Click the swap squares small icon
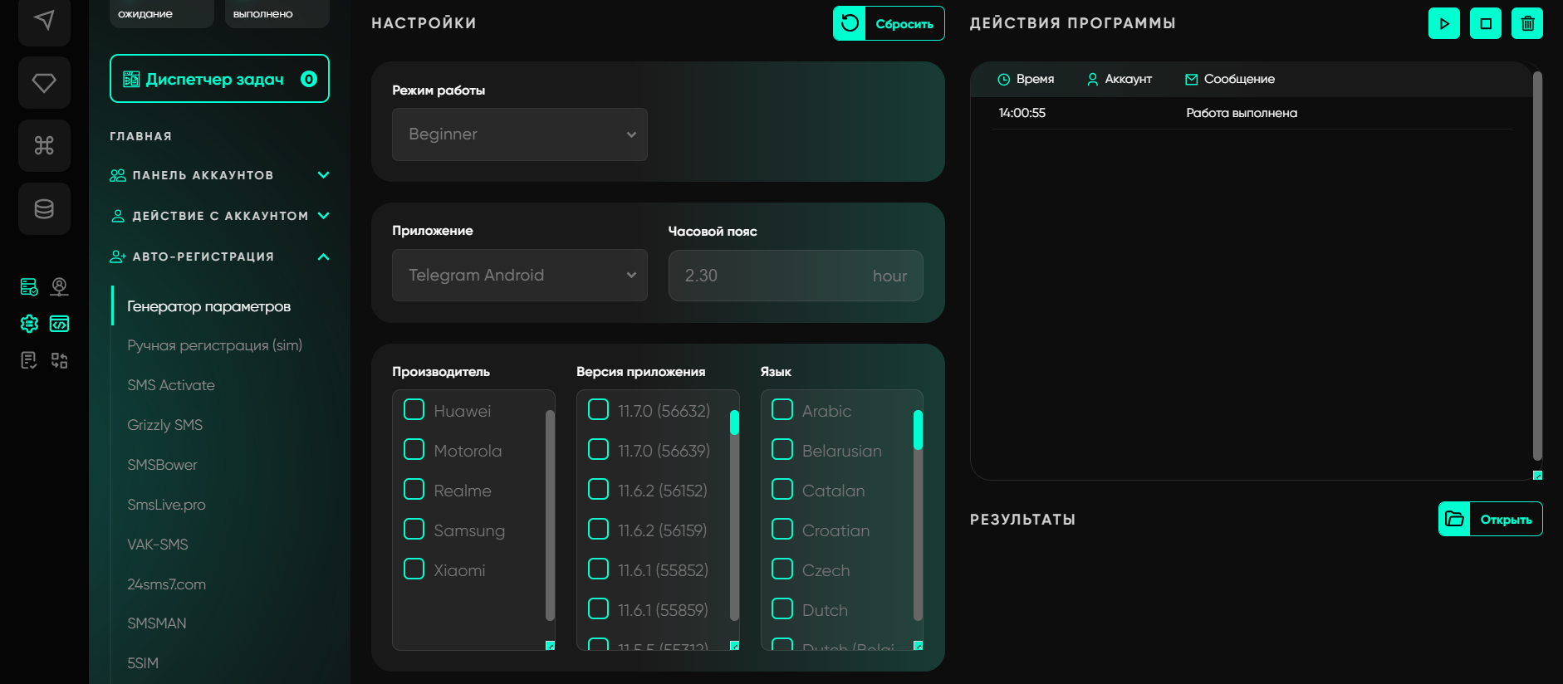Viewport: 1563px width, 684px height. 59,360
